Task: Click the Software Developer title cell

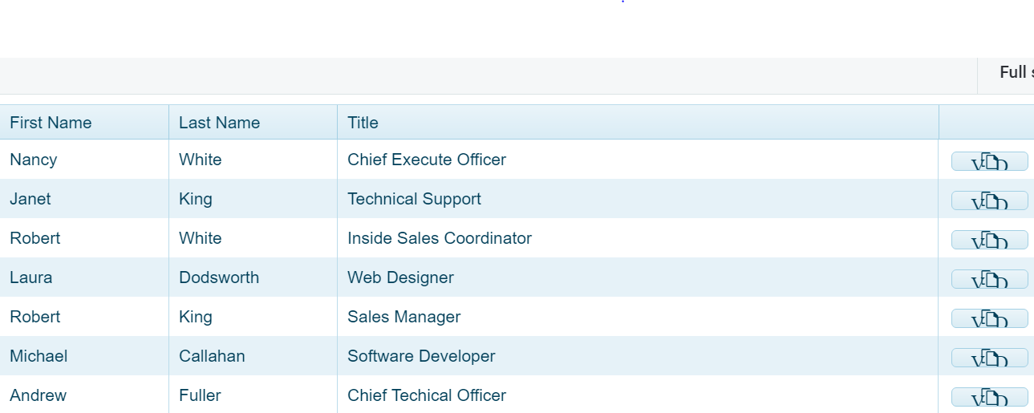Action: pyautogui.click(x=421, y=356)
